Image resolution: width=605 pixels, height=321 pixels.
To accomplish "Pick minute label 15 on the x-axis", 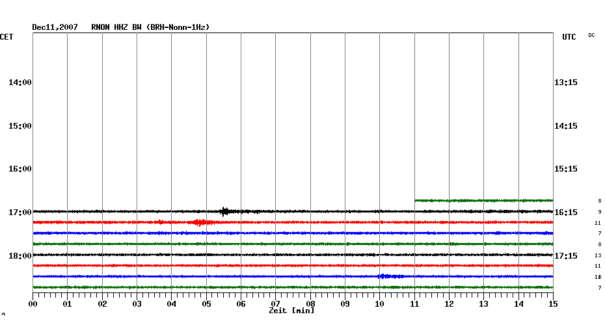I will tap(553, 304).
